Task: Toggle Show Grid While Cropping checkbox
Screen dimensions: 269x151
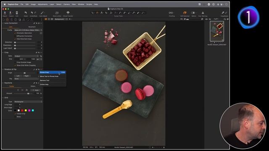Action: pos(15,65)
